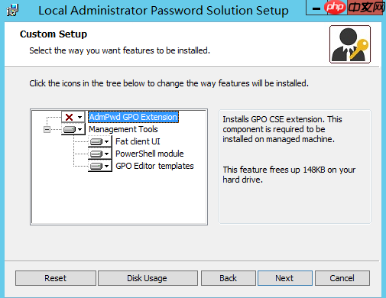Image resolution: width=386 pixels, height=298 pixels.
Task: Open the Fat client UI install-option dropdown arrow
Action: pyautogui.click(x=107, y=141)
